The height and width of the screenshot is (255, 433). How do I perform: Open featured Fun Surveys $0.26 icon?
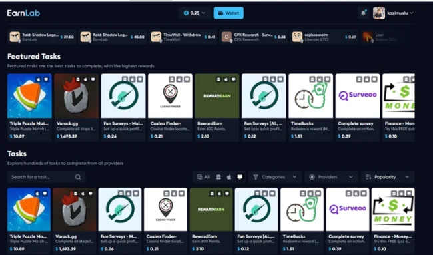(123, 96)
